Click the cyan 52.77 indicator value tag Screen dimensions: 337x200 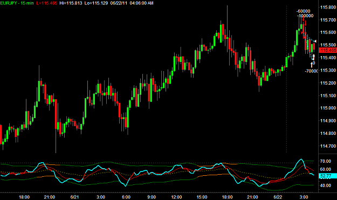tap(327, 176)
